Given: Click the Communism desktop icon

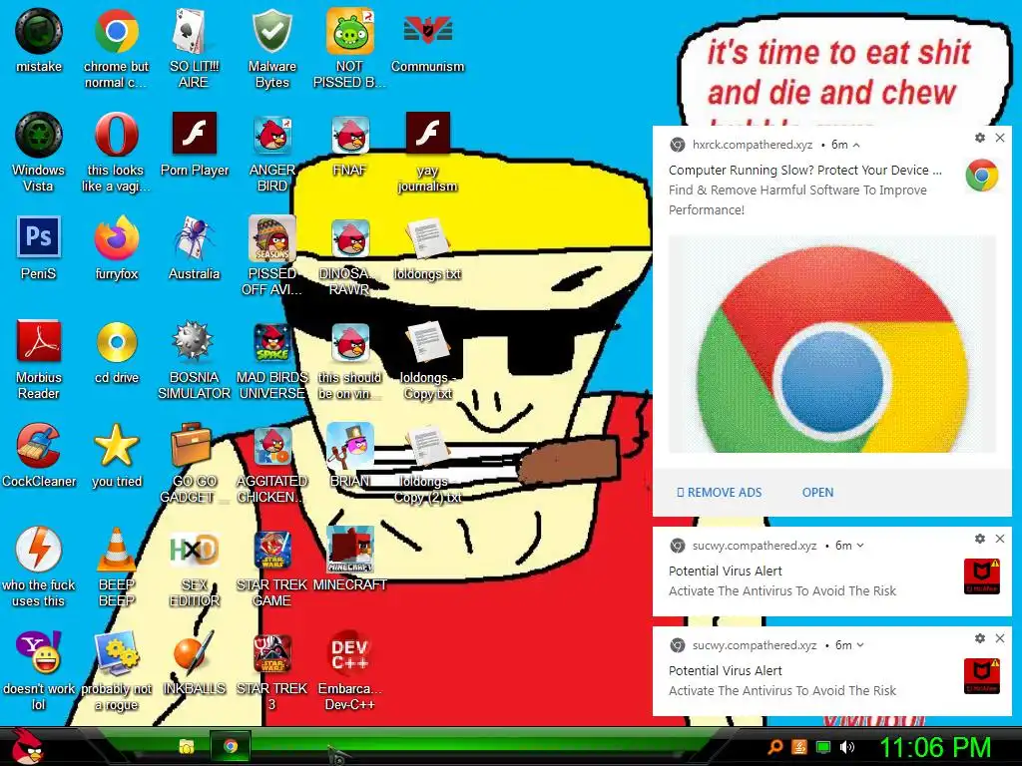Looking at the screenshot, I should 427,31.
